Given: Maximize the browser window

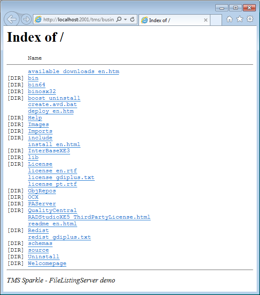Looking at the screenshot, I should pyautogui.click(x=235, y=8).
